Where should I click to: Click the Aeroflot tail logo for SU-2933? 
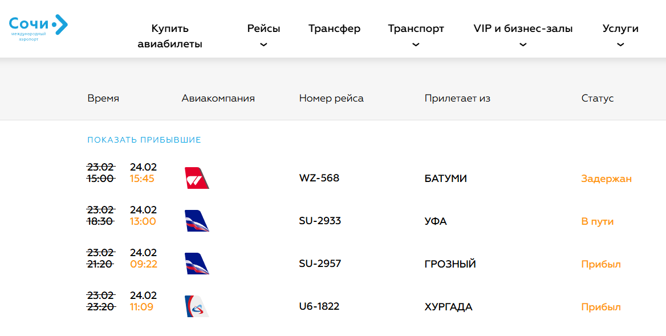point(197,221)
